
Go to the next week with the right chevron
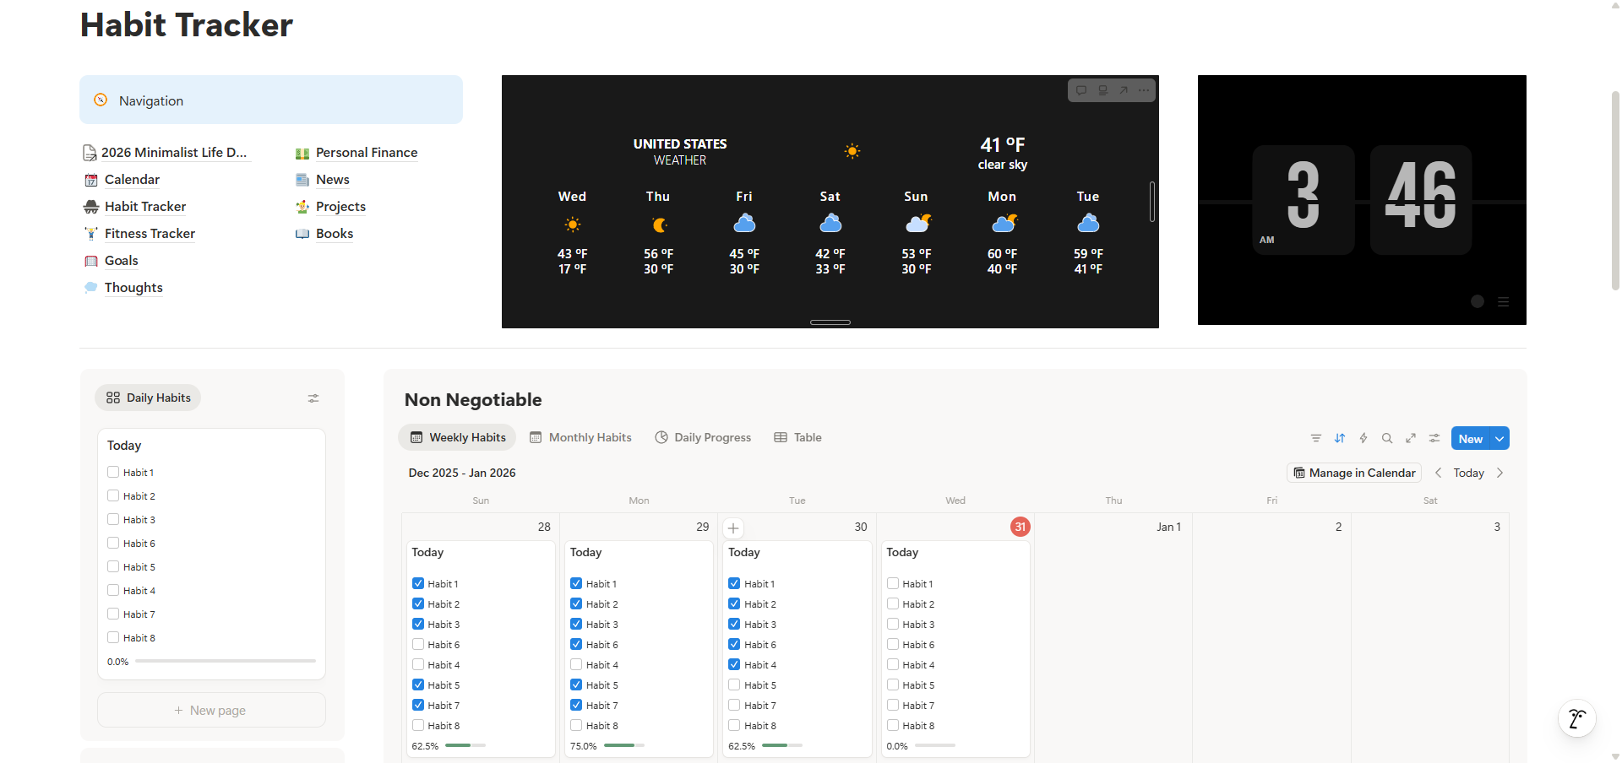point(1500,473)
